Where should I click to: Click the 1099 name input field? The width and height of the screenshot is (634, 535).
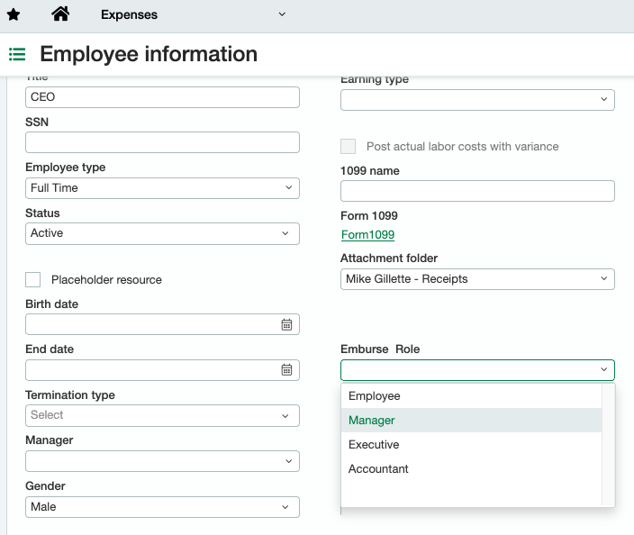pyautogui.click(x=477, y=191)
